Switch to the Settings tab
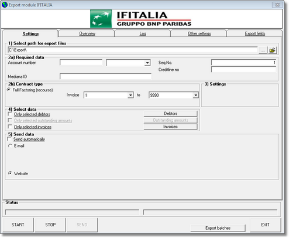 tap(30, 33)
